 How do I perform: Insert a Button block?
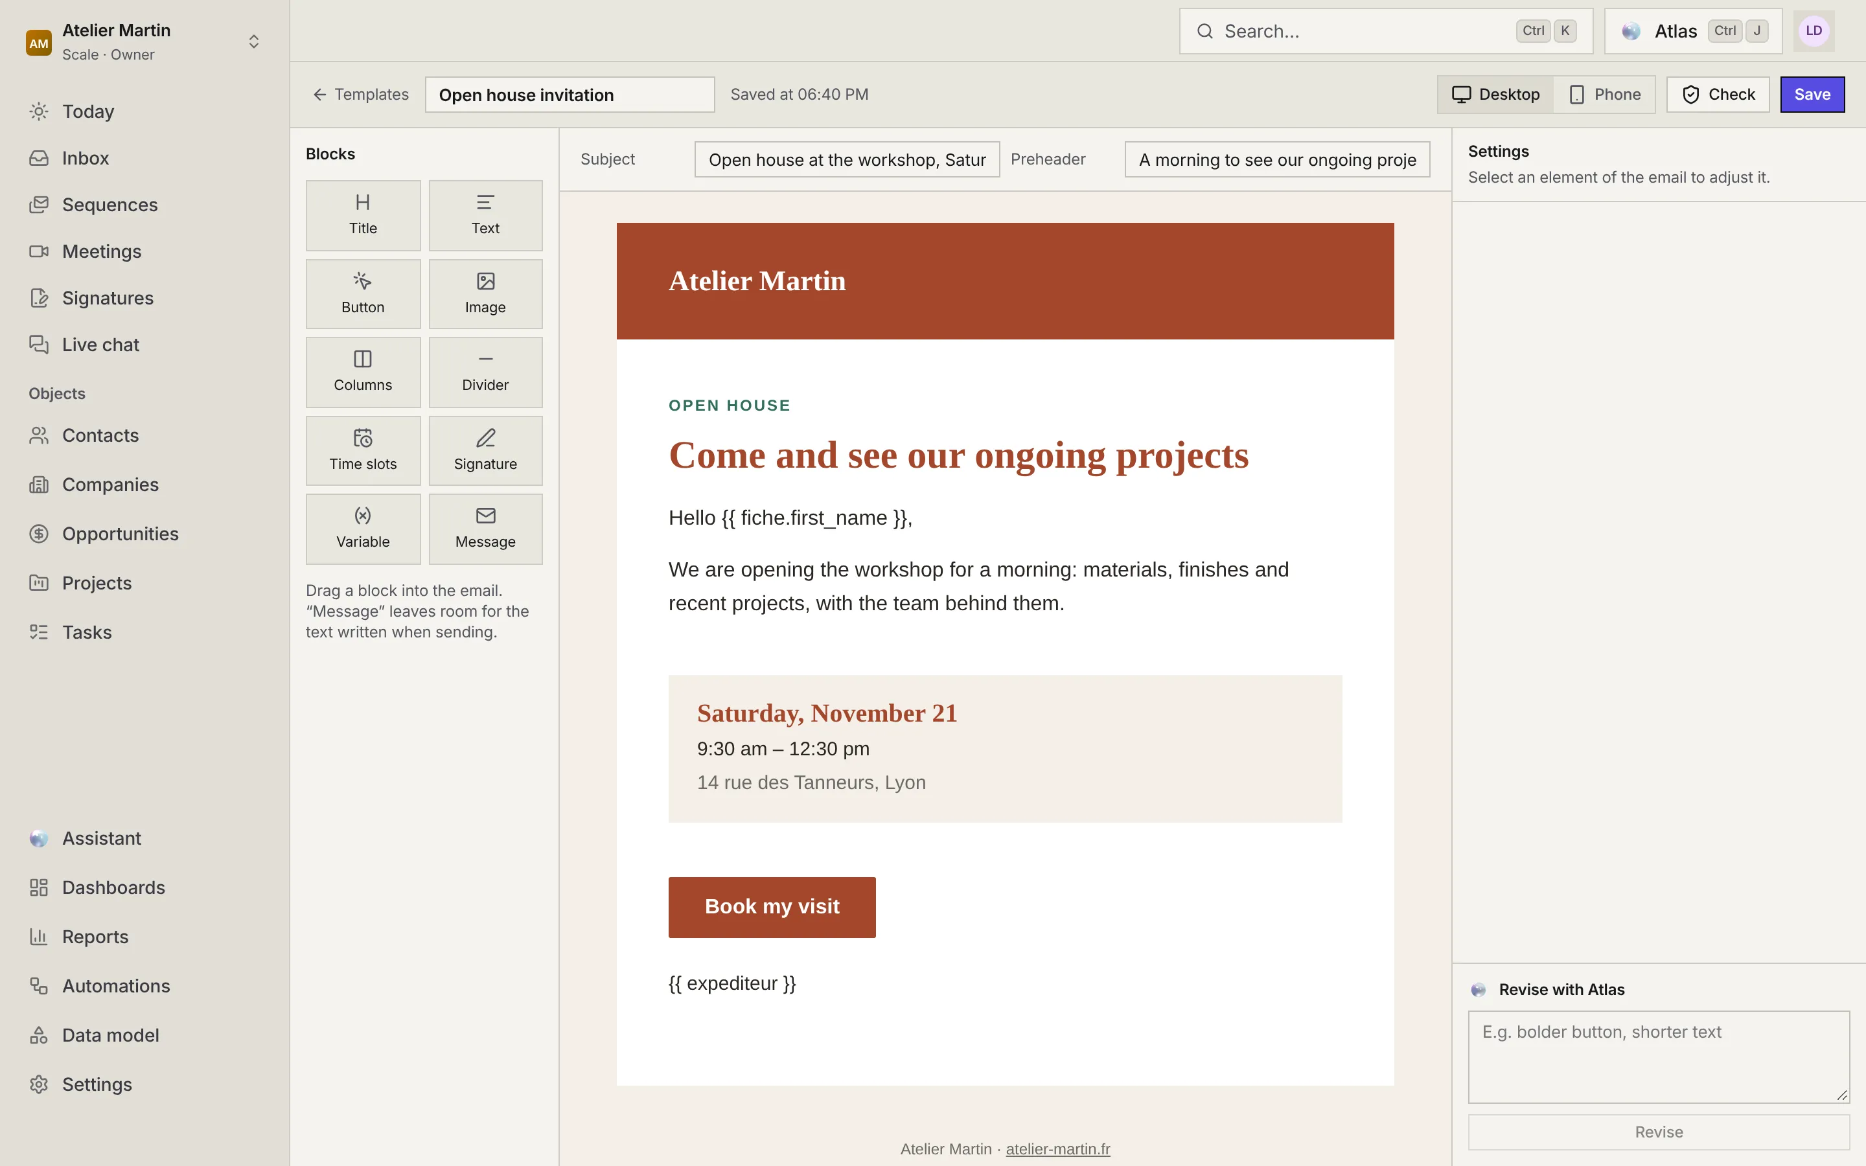coord(362,294)
